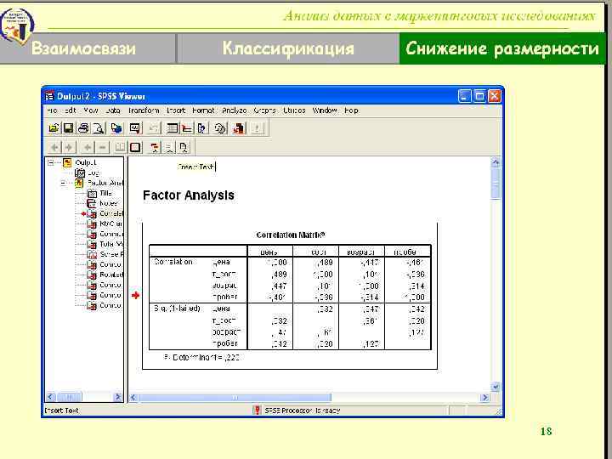Open the Analyze menu
Viewport: 612px width, 459px height.
click(235, 110)
